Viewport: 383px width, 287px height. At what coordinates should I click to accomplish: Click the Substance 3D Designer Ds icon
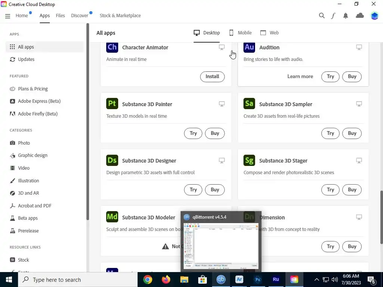pyautogui.click(x=112, y=160)
